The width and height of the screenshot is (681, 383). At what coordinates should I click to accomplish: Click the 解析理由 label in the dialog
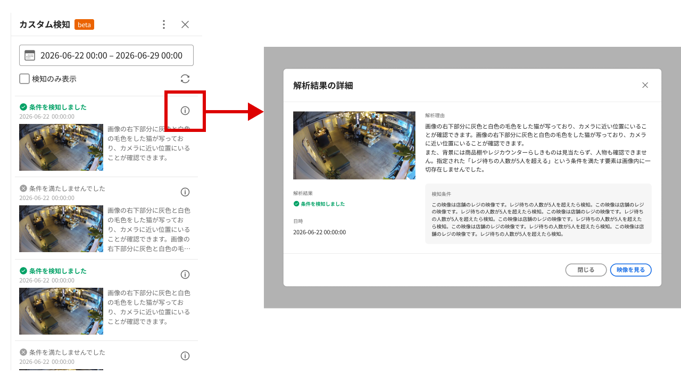pyautogui.click(x=435, y=115)
